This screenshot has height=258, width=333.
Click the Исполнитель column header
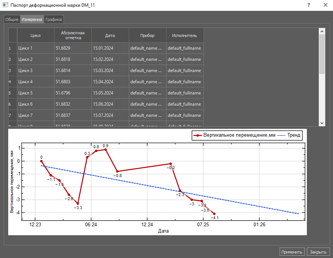click(185, 35)
